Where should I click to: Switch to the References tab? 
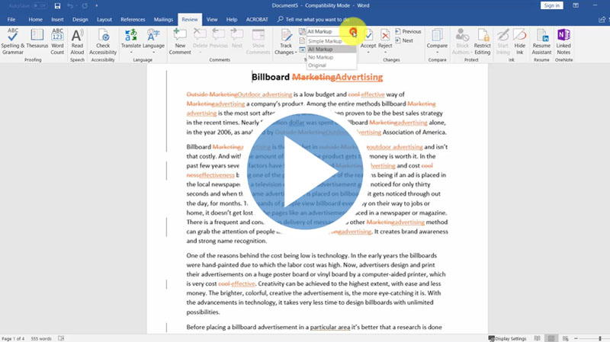click(133, 18)
